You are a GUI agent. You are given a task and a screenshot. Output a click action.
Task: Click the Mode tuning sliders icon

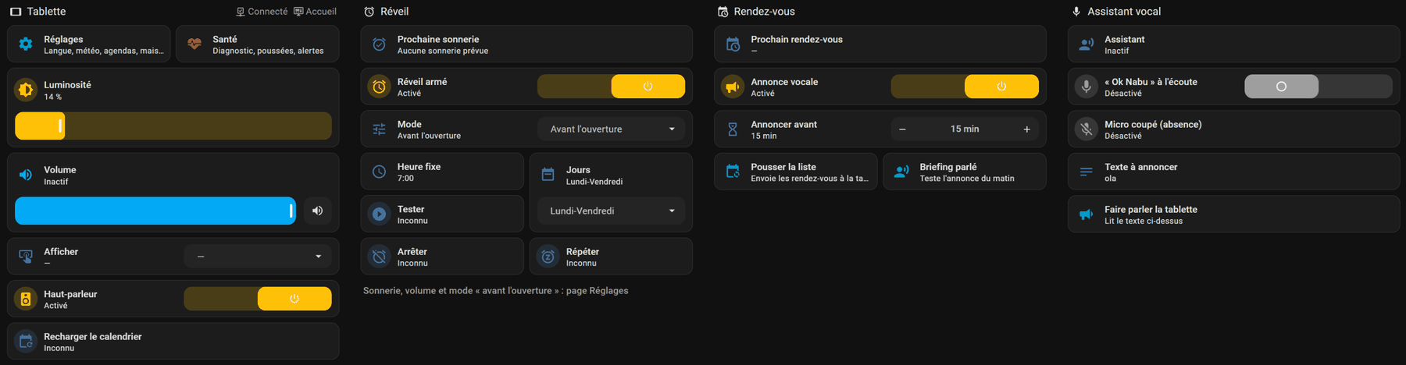(379, 129)
